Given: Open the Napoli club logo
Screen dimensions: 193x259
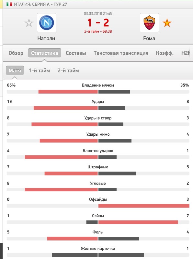Looking at the screenshot, I should (46, 23).
